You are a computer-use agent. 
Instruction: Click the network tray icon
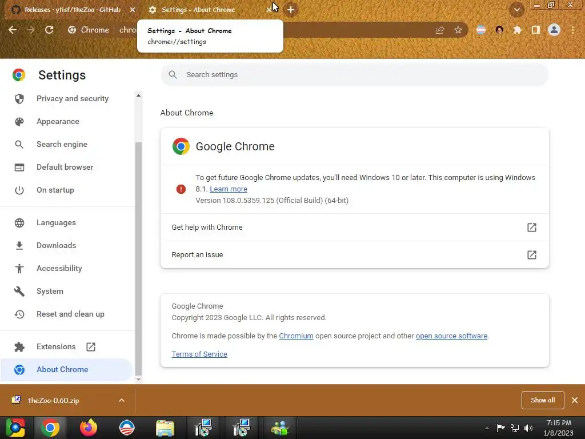coord(515,428)
